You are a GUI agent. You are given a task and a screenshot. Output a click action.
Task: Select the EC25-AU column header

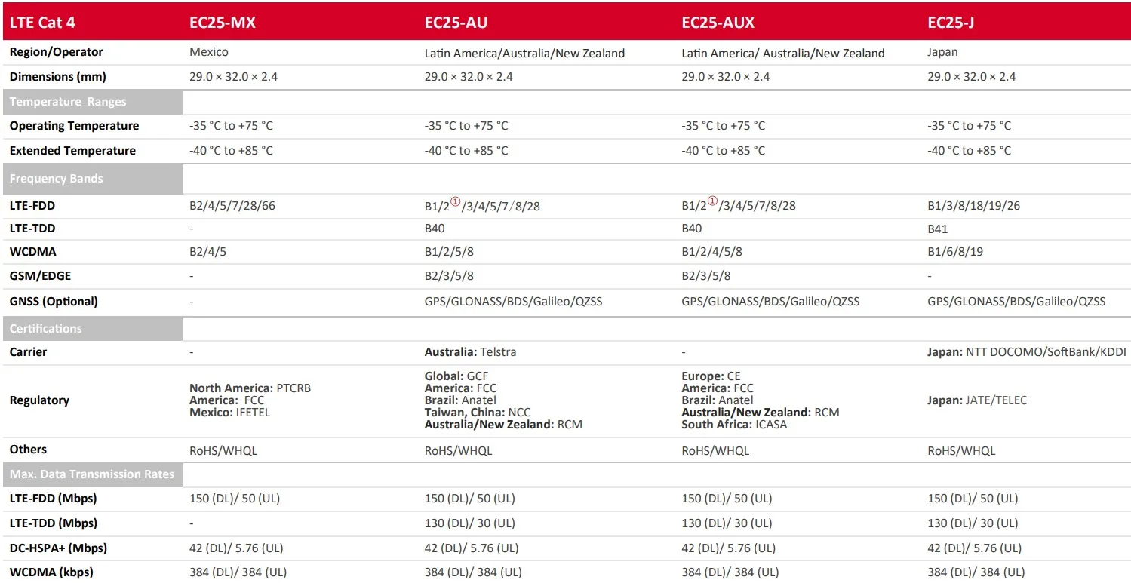[456, 23]
